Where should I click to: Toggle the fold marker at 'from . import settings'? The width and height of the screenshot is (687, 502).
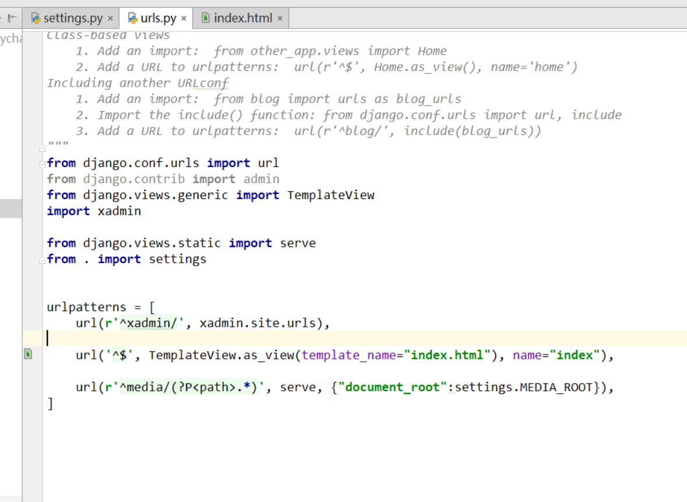pyautogui.click(x=42, y=260)
